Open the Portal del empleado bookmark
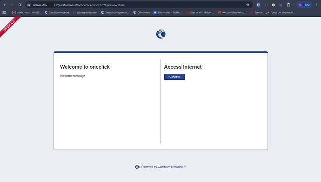This screenshot has width=321, height=182. tap(280, 13)
